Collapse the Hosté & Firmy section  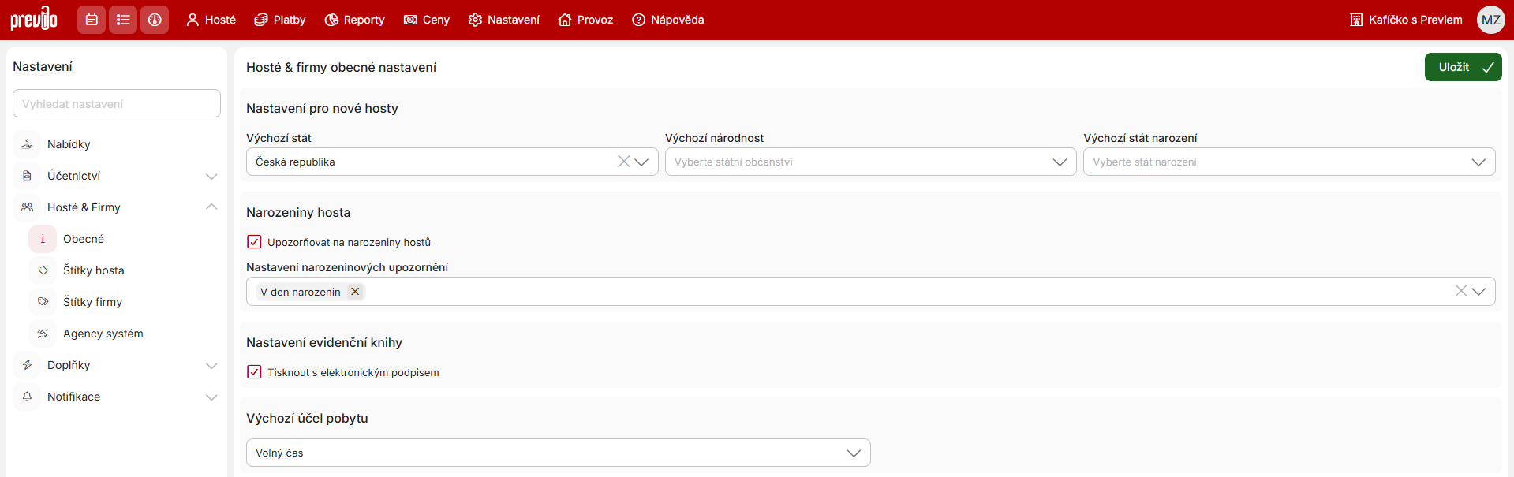click(x=211, y=207)
